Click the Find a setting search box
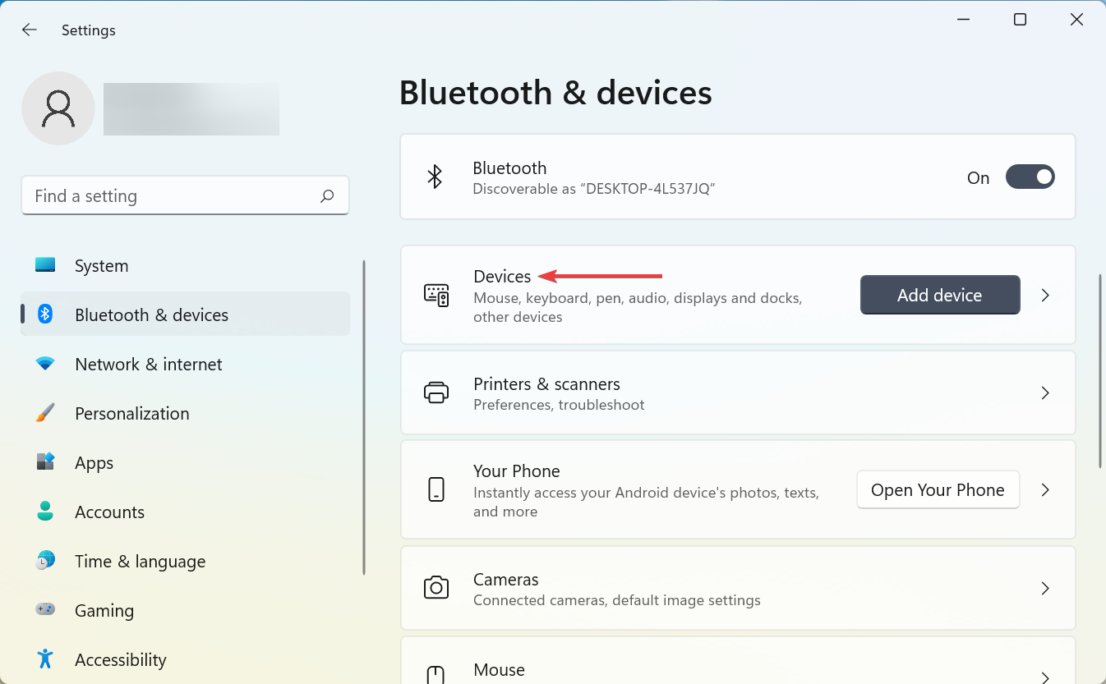Viewport: 1106px width, 684px height. coord(185,195)
